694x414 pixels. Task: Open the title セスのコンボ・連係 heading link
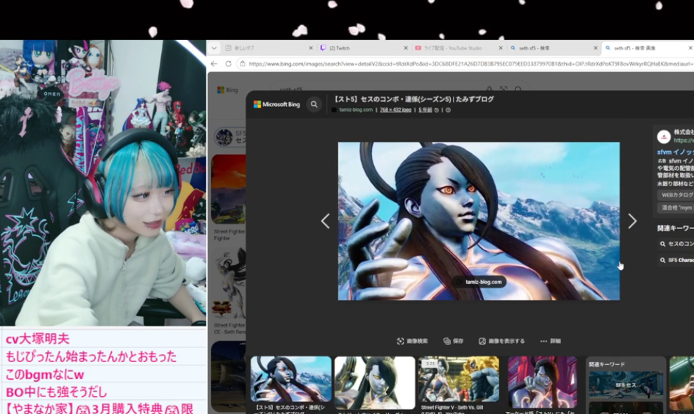(414, 99)
